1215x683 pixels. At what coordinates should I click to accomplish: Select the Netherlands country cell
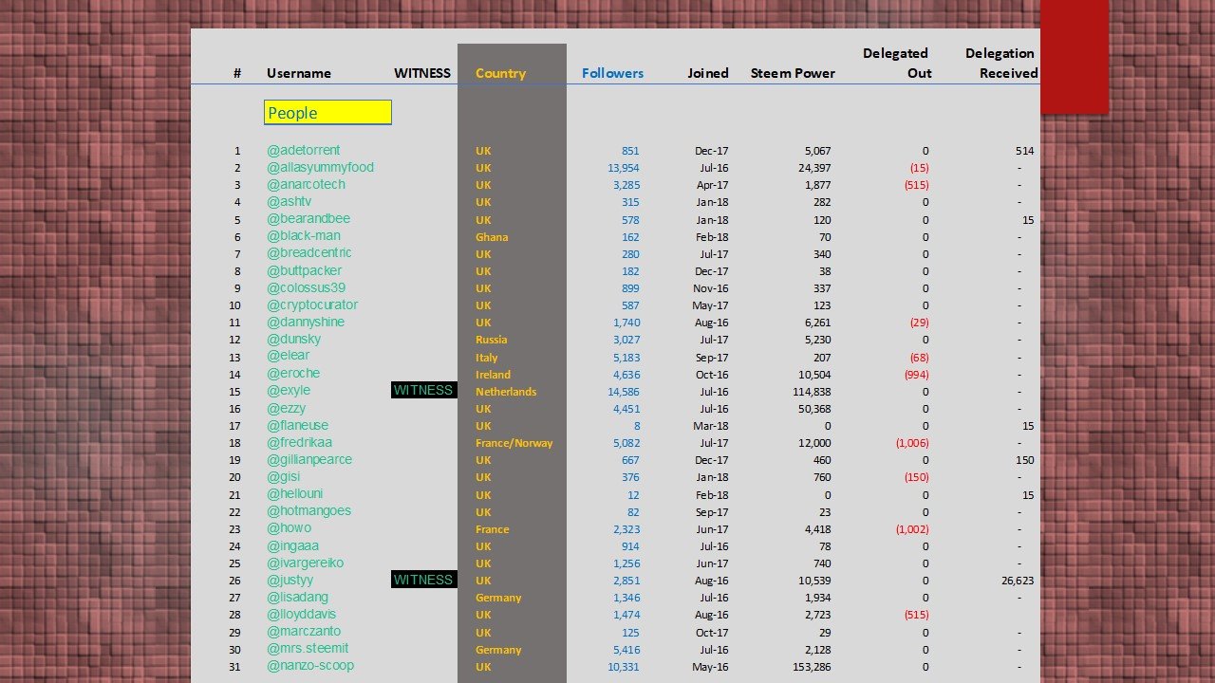pyautogui.click(x=506, y=392)
